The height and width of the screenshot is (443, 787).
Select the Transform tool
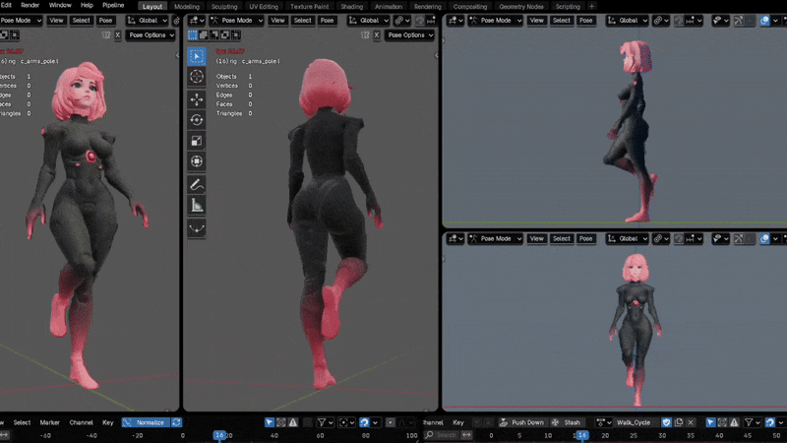(x=196, y=161)
